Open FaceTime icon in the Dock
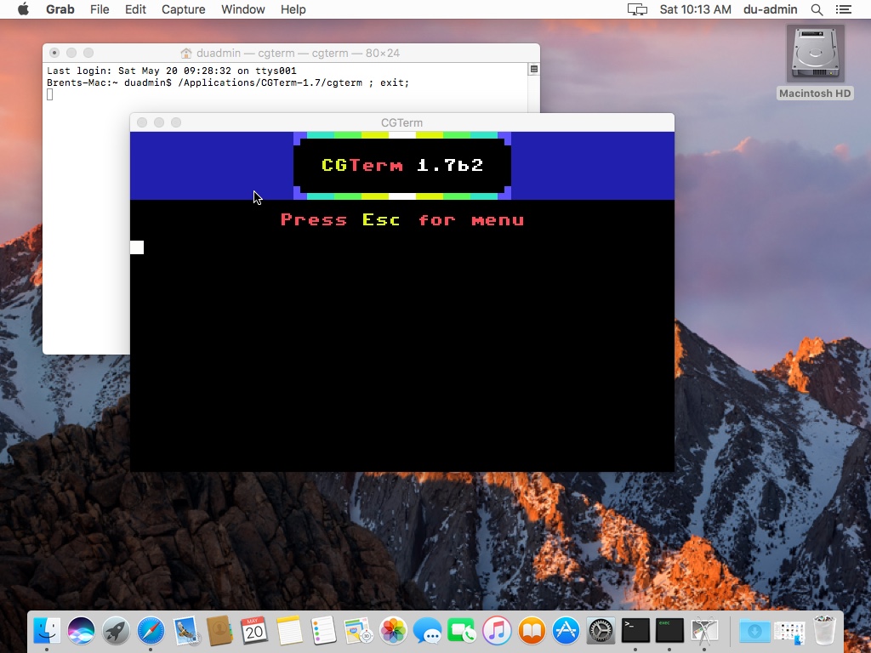This screenshot has width=871, height=653. 462,631
